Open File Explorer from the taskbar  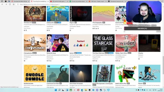tap(86, 90)
